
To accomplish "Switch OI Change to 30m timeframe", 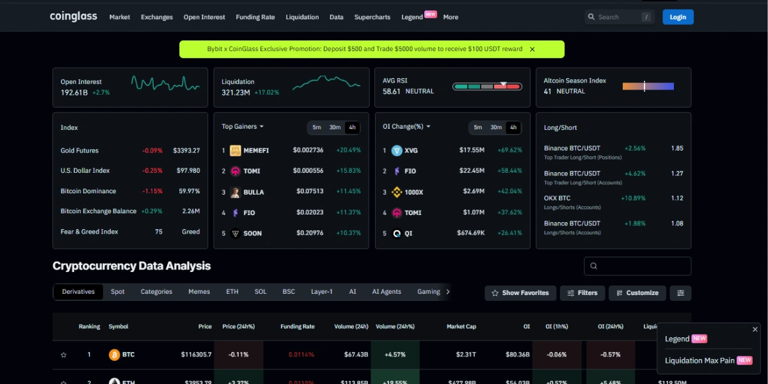I will pyautogui.click(x=496, y=127).
